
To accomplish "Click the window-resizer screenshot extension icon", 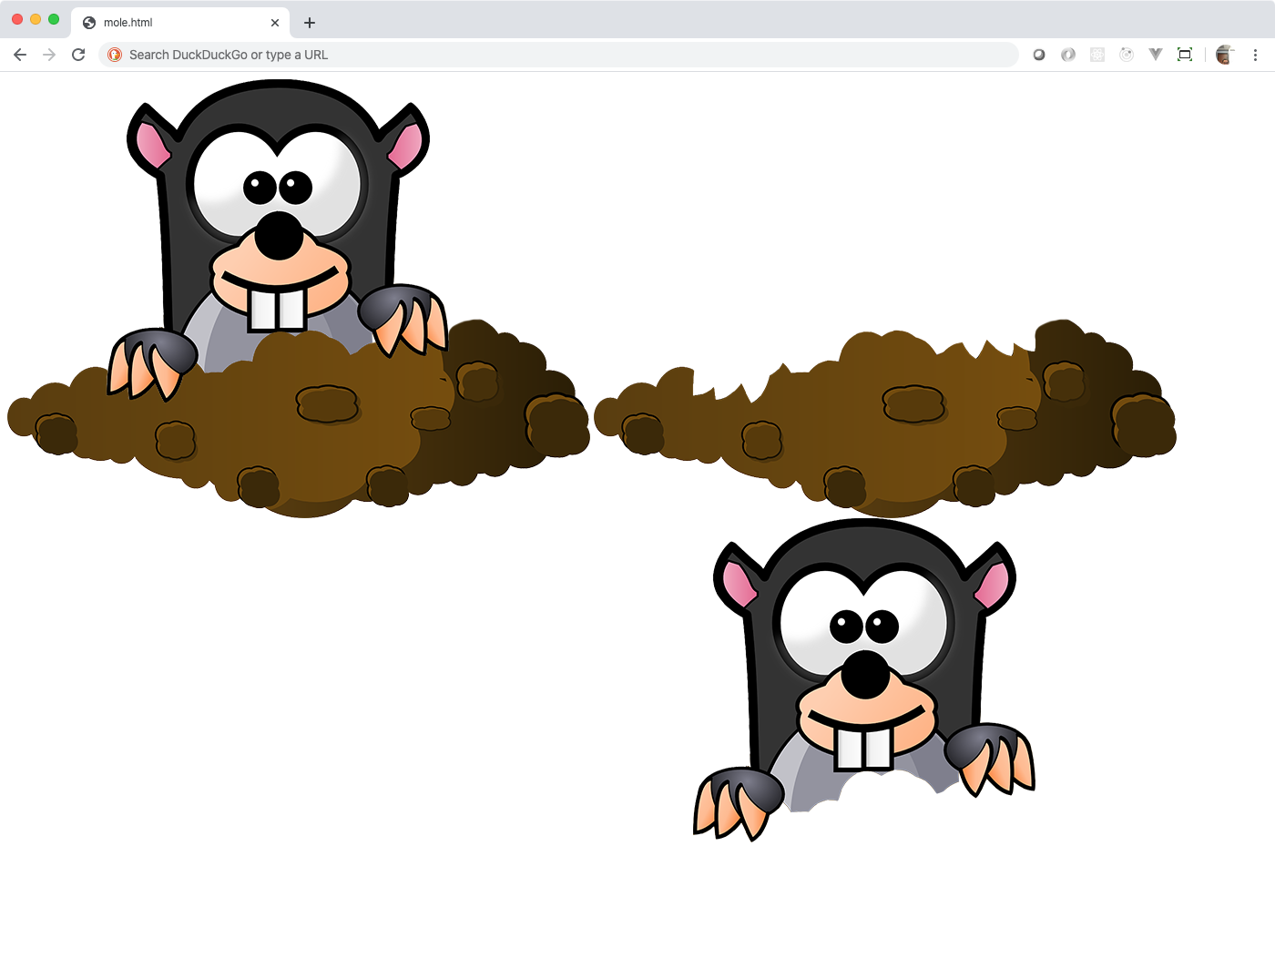I will click(1185, 55).
